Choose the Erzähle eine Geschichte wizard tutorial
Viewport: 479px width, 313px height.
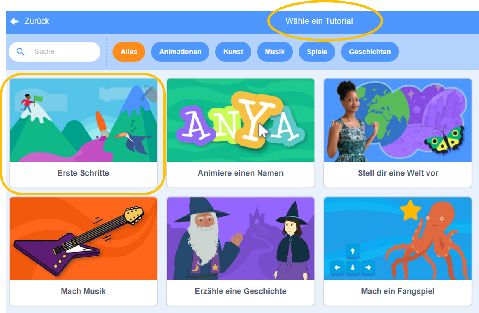coord(240,251)
